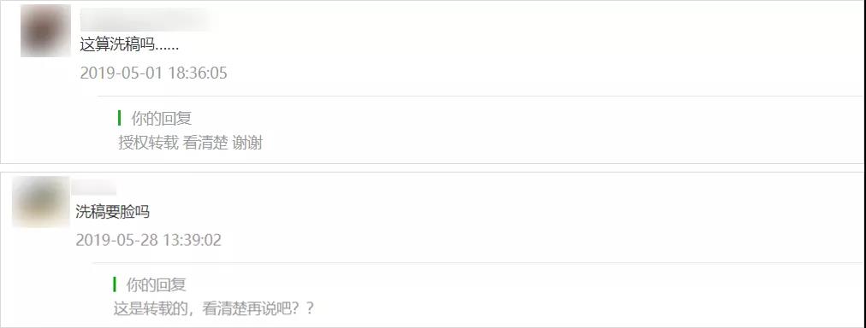
Task: Click empty area of the second comment card
Action: (552, 220)
